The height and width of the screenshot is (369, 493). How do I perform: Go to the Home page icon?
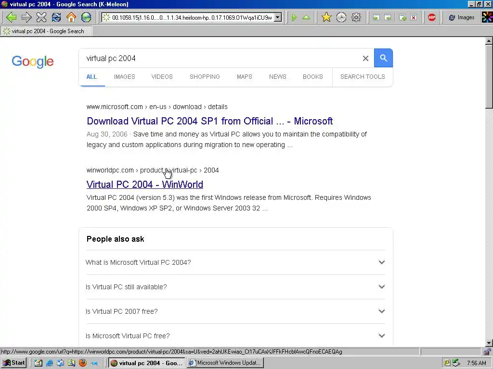click(71, 17)
